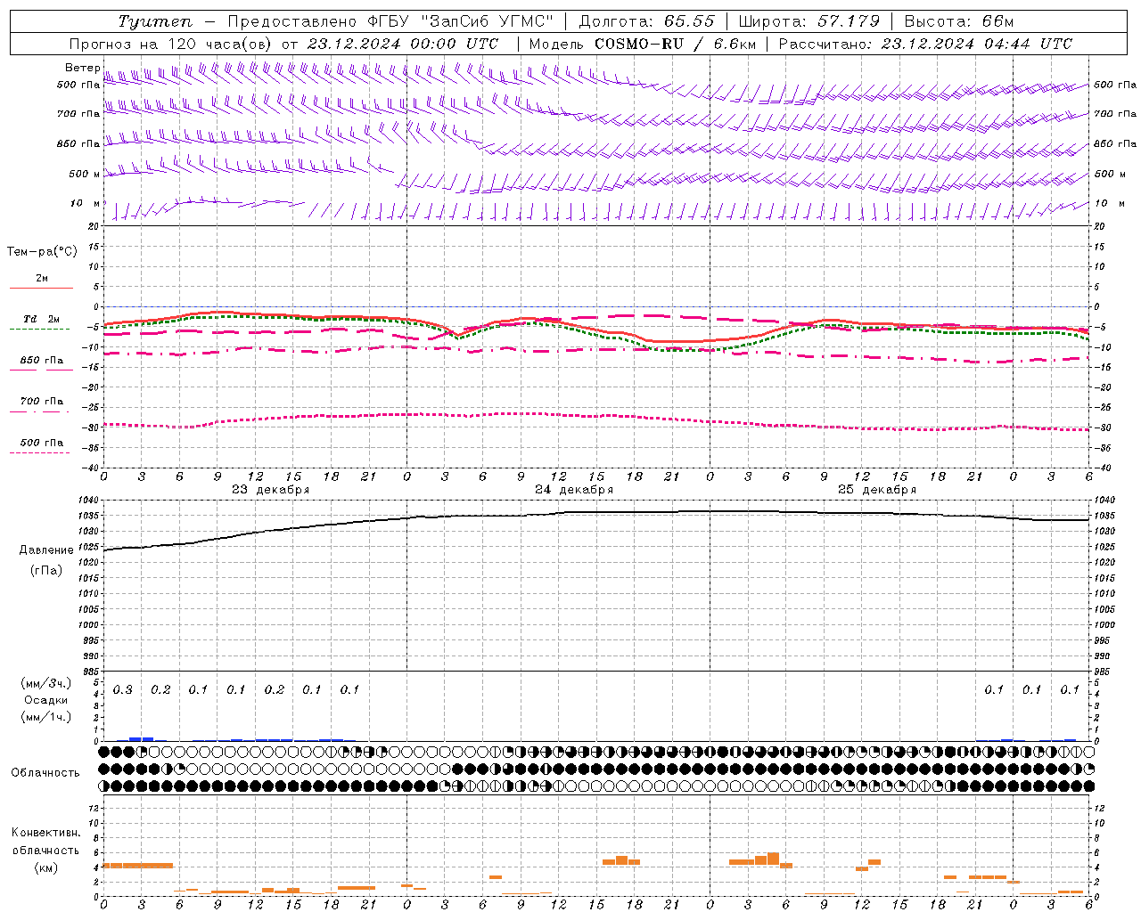Click the "Облачность" cloudiness label
Image resolution: width=1141 pixels, height=912 pixels.
[x=45, y=772]
